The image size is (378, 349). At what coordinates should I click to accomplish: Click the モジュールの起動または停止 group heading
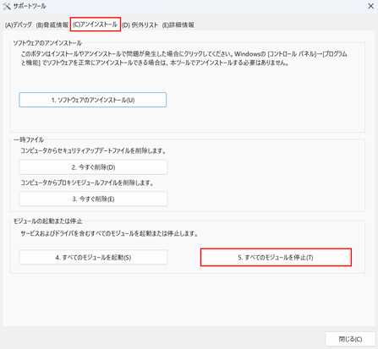point(48,221)
